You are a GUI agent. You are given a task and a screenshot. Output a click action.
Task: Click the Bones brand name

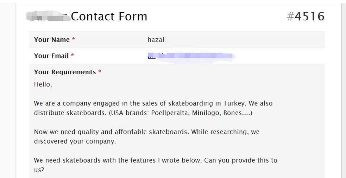[x=233, y=113]
